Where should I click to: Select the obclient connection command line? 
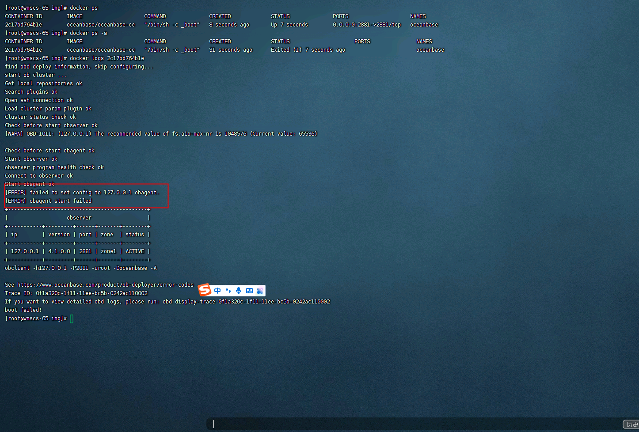[x=81, y=268]
